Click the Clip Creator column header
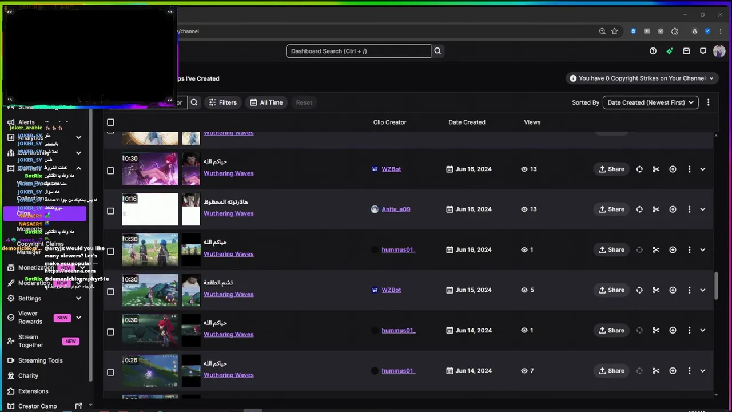Screen dimensions: 732x412 tap(389, 122)
